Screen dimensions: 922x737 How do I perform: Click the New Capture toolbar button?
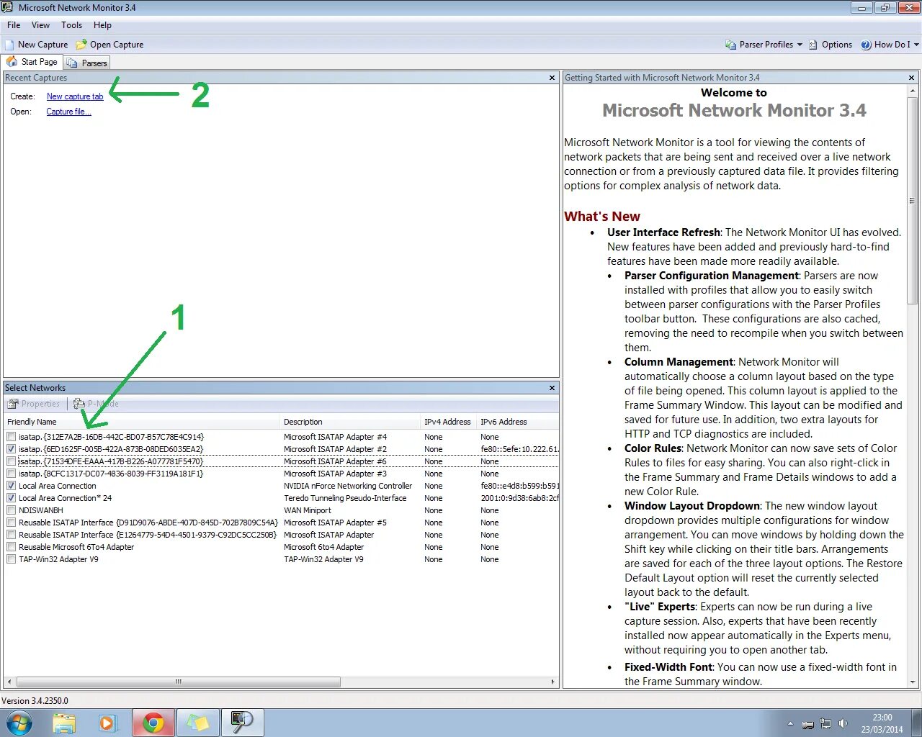click(x=37, y=45)
